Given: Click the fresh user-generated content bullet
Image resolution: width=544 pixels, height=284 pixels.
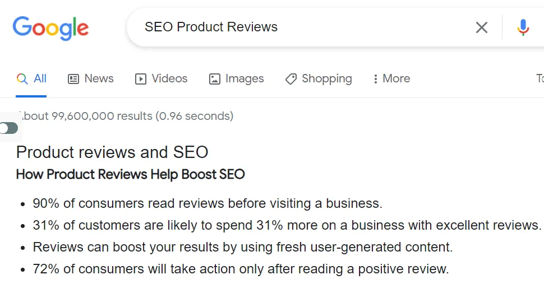Looking at the screenshot, I should pyautogui.click(x=242, y=247).
